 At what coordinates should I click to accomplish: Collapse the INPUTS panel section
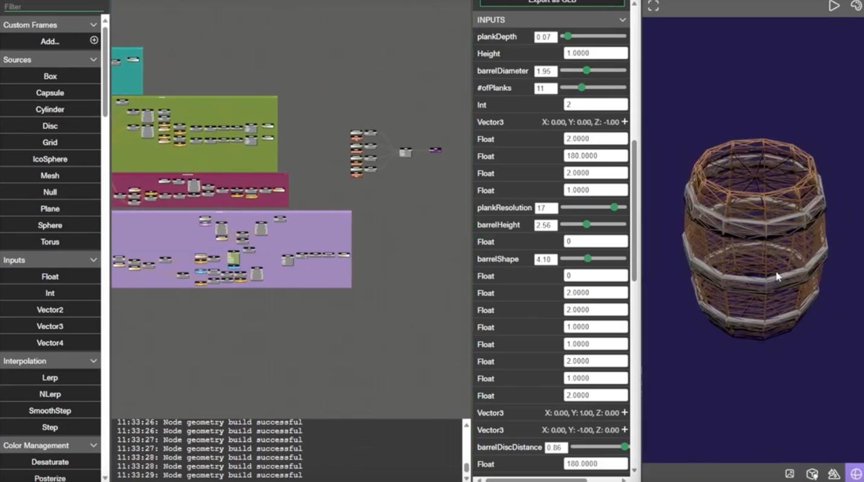pyautogui.click(x=622, y=20)
